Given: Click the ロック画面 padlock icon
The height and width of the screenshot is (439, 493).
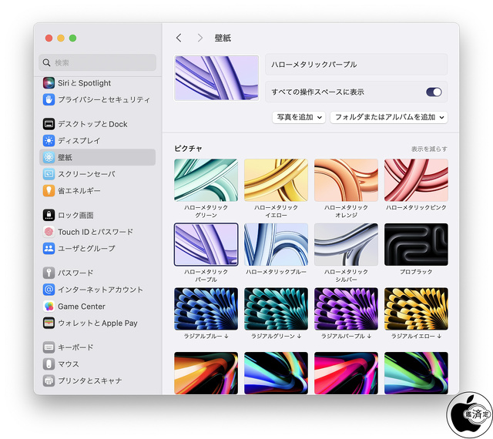Looking at the screenshot, I should [x=49, y=215].
